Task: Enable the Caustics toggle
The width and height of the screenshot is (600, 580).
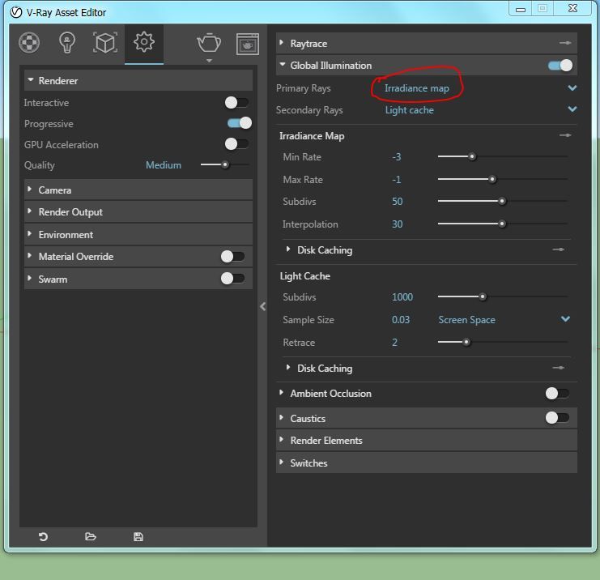Action: tap(558, 418)
